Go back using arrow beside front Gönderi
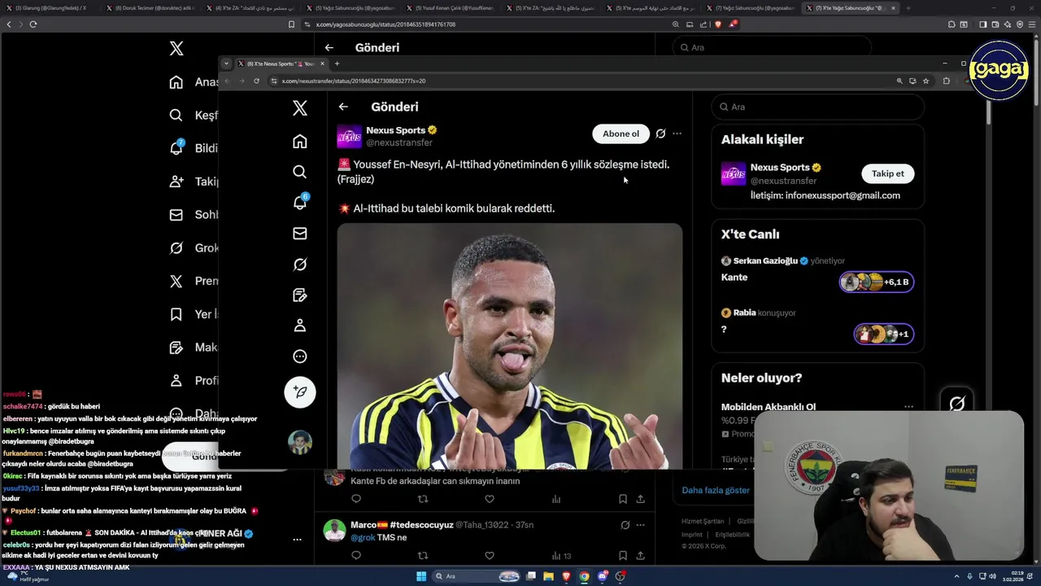 pos(343,107)
